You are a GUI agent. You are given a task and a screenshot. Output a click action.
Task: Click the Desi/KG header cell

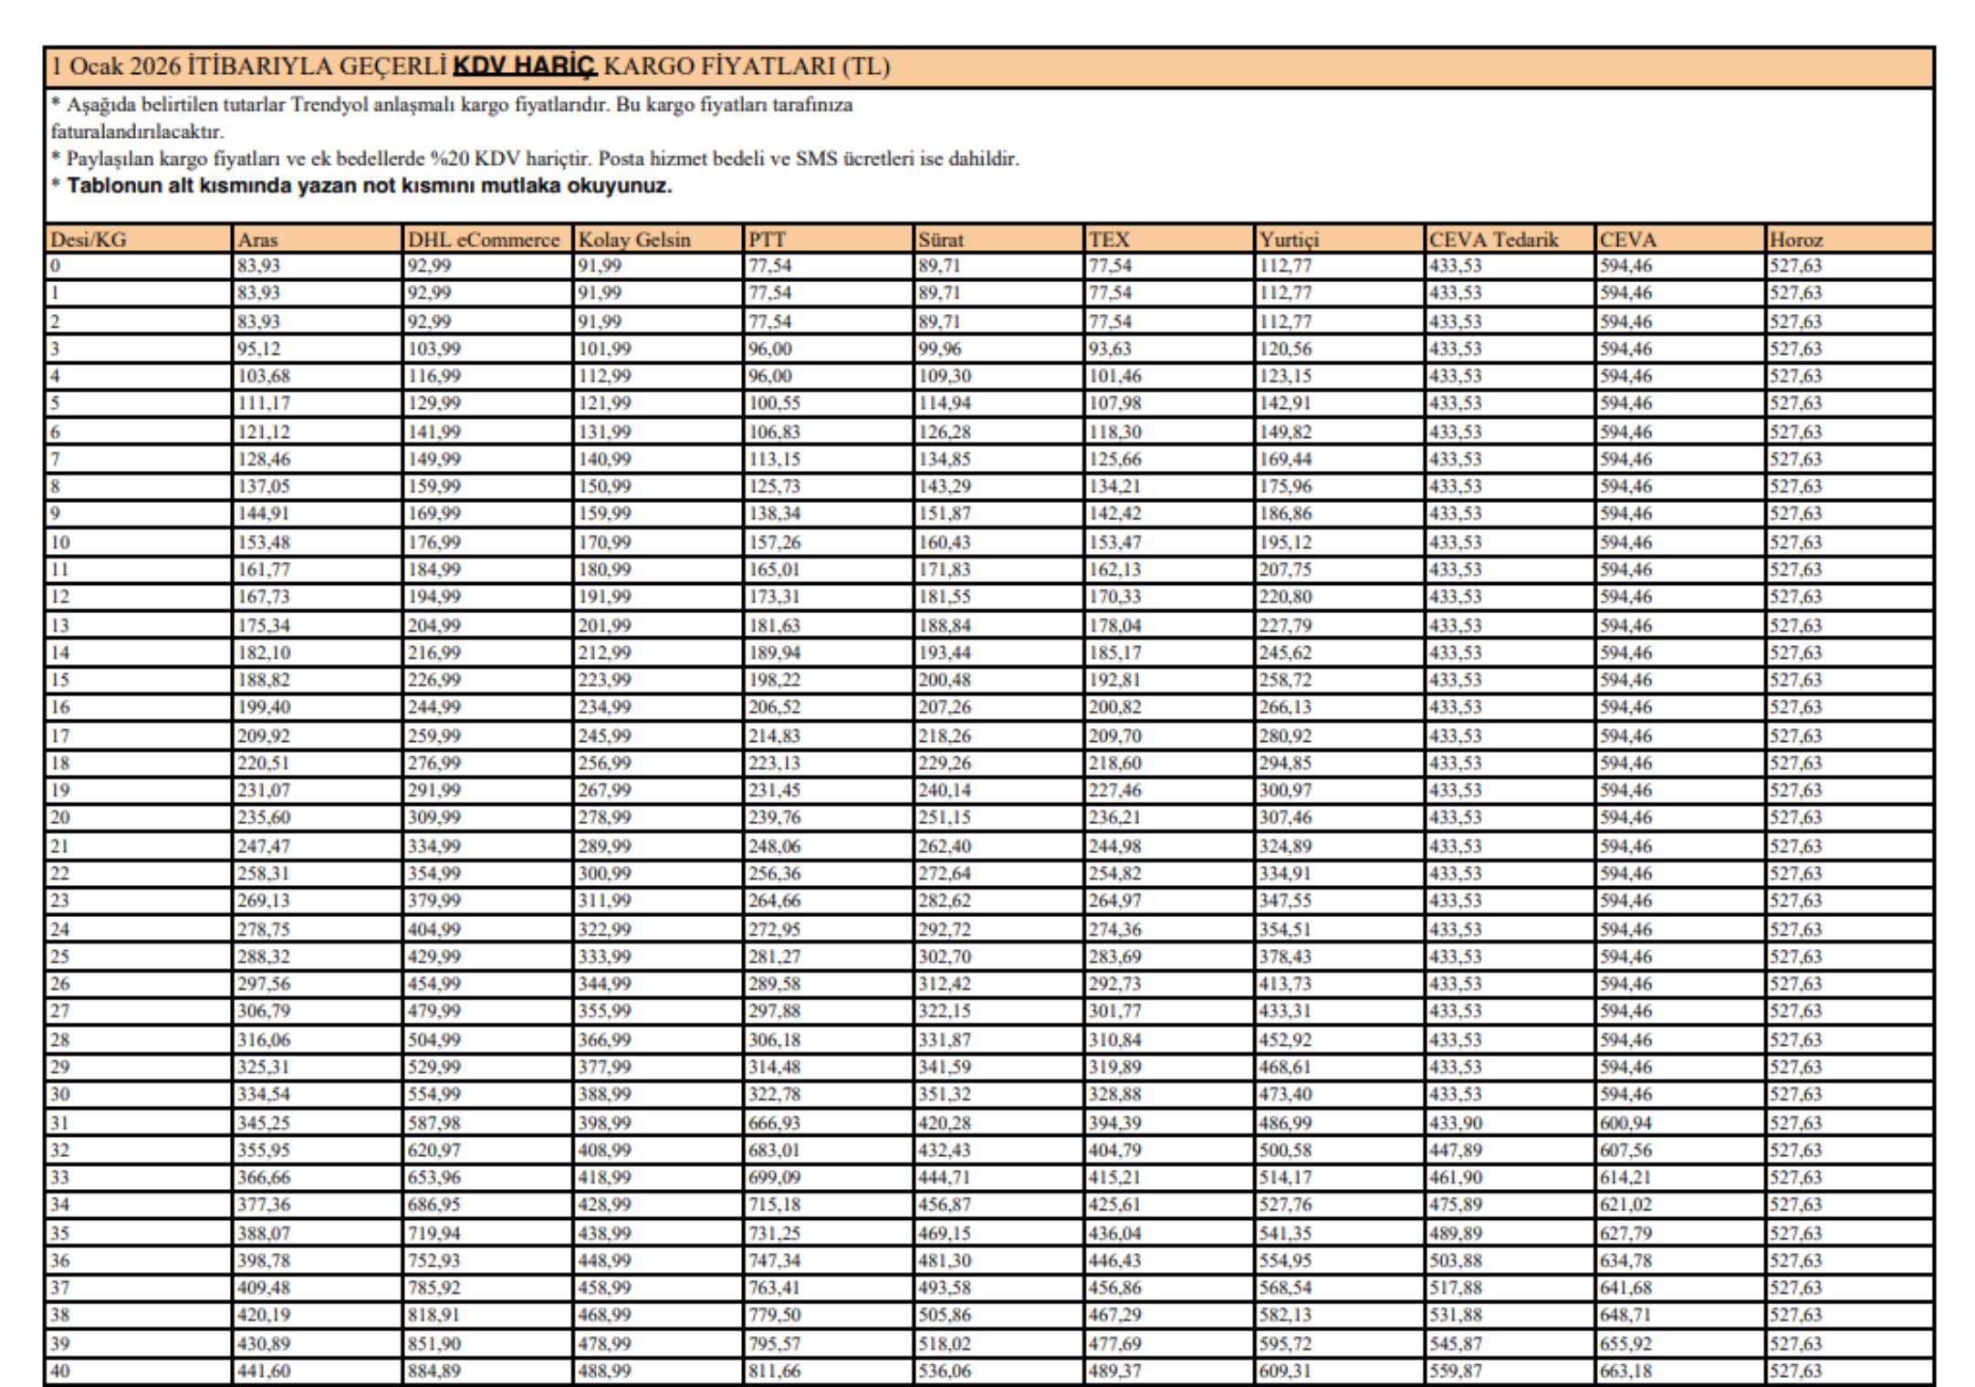[89, 240]
